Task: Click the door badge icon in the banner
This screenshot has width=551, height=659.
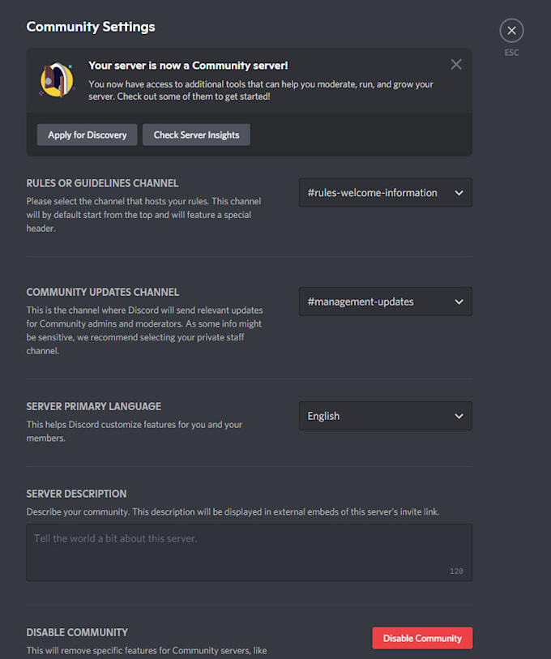Action: [x=56, y=80]
